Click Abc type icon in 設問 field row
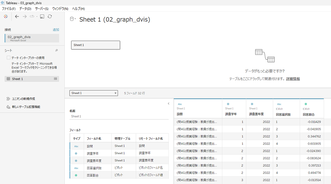 [76, 146]
